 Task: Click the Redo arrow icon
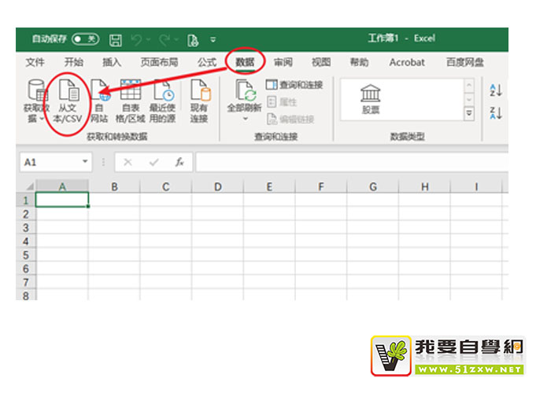point(164,40)
